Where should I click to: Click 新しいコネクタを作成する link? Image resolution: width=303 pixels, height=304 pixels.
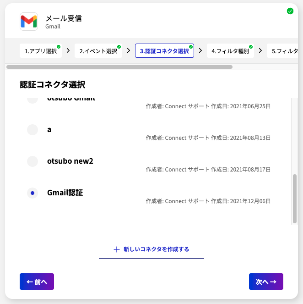(151, 249)
